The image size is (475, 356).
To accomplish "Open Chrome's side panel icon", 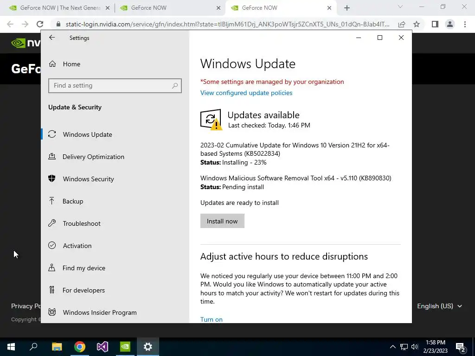I will click(435, 24).
